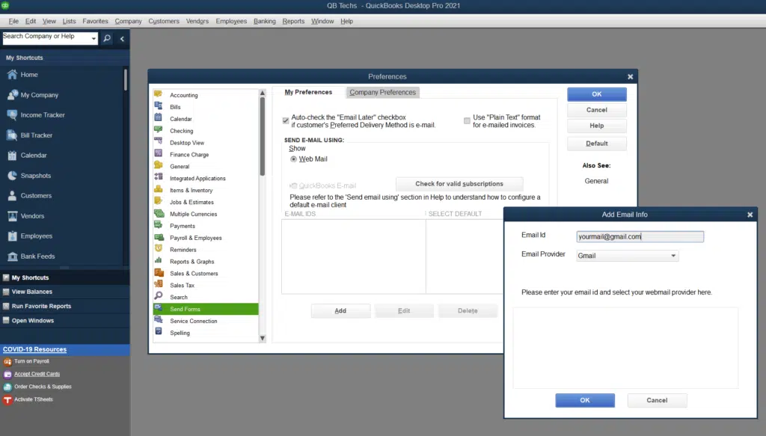Collapse the left shortcuts panel arrow
The image size is (766, 436).
(x=122, y=39)
